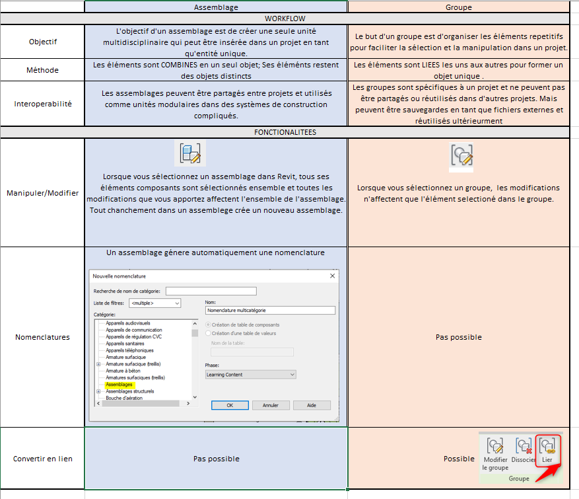Click the Nom field with Nomenclature multicatégorie
This screenshot has height=499, width=579.
(270, 310)
